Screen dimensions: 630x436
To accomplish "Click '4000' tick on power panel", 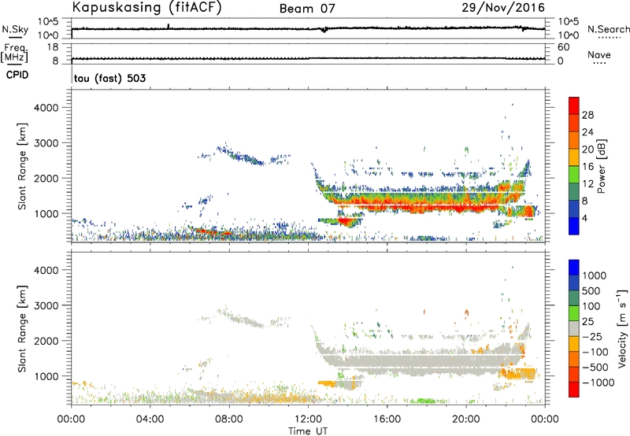I will 46,108.
